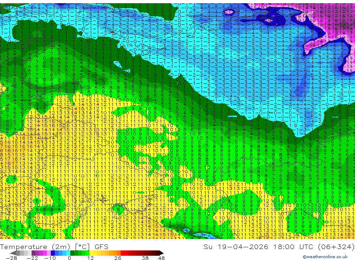Pick the legend label '26'
The height and width of the screenshot is (260, 355).
click(x=118, y=258)
